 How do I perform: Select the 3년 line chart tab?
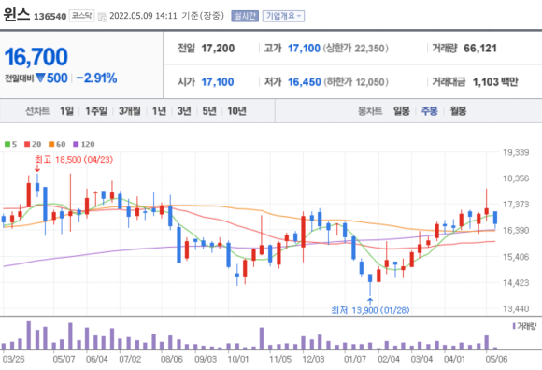click(184, 111)
